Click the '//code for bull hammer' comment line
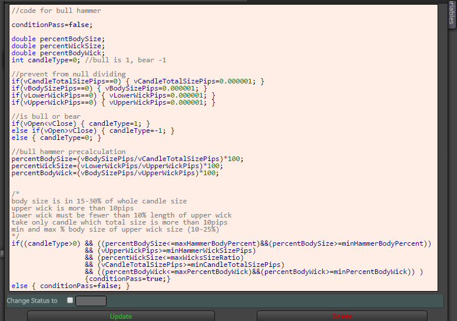Screen dimensions: 457x321 [57, 11]
